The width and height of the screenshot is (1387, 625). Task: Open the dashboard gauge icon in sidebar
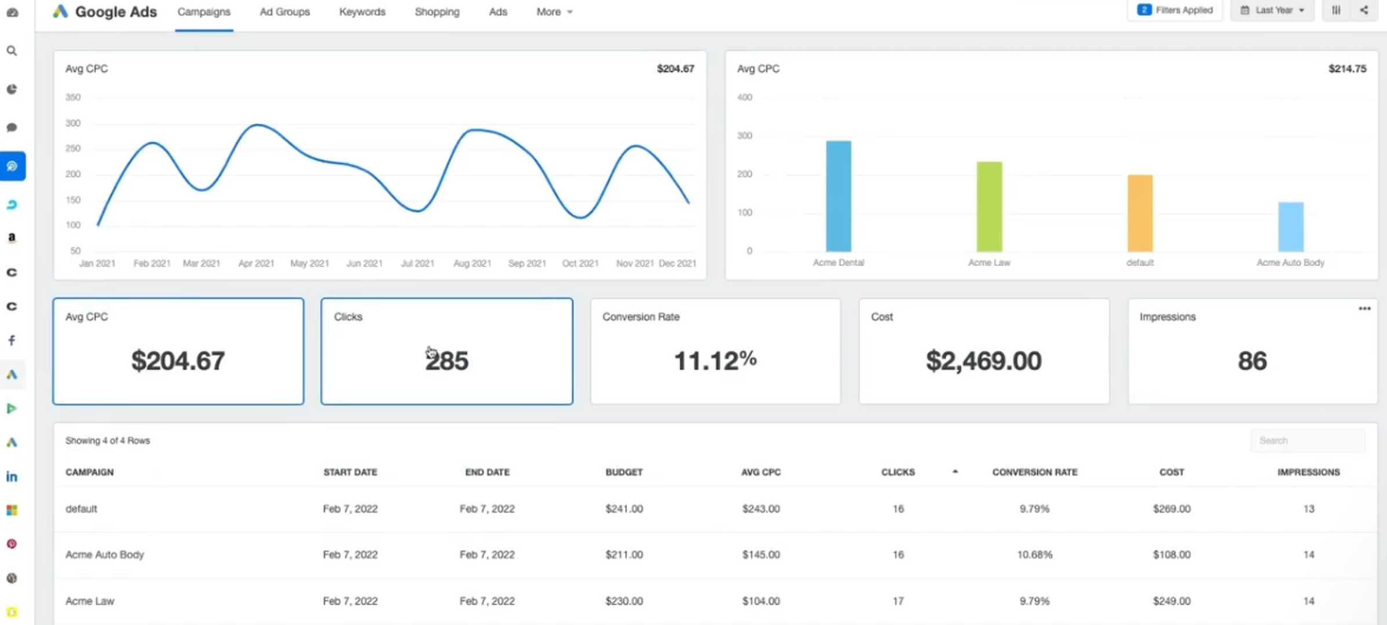pyautogui.click(x=12, y=12)
